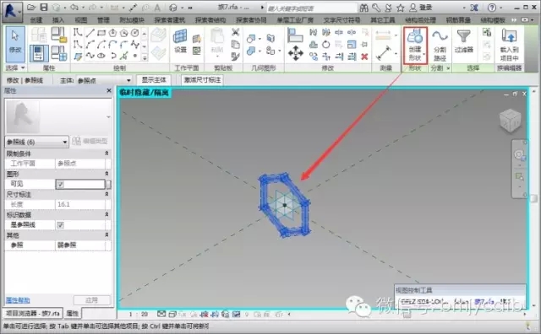Click the 创建形状 Create Form button
This screenshot has height=334, width=541.
[x=415, y=46]
